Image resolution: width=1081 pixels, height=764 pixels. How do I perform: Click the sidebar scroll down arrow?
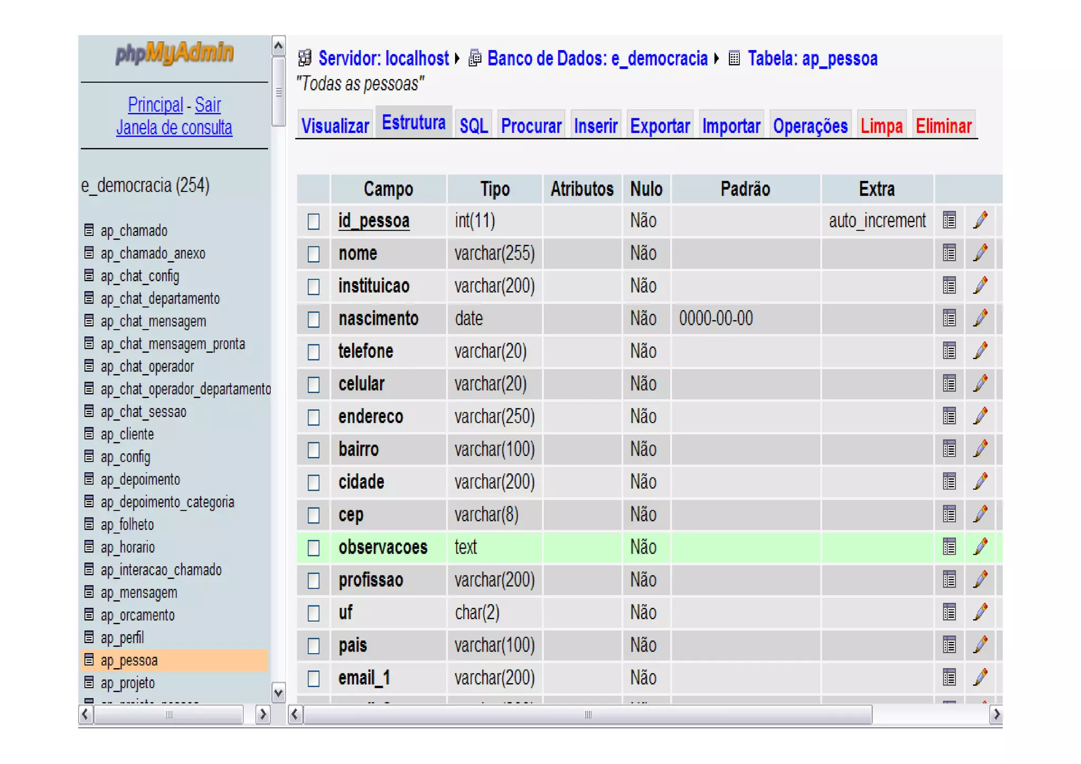(x=278, y=692)
